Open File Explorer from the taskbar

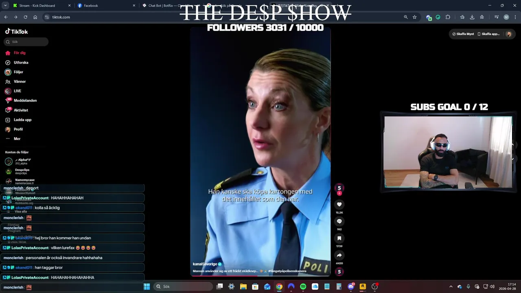coord(243,286)
